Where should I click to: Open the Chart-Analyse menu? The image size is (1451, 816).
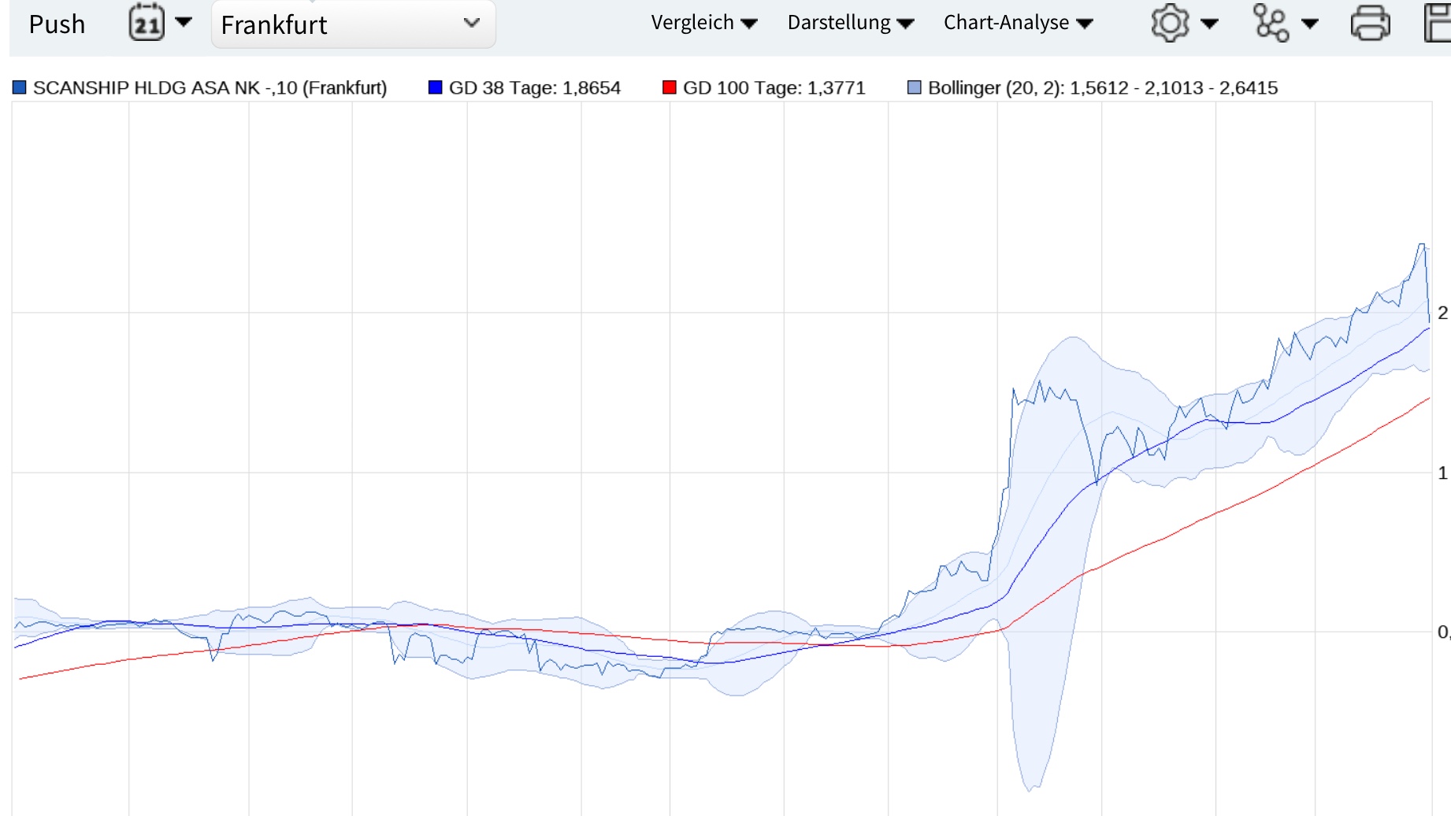click(1018, 23)
